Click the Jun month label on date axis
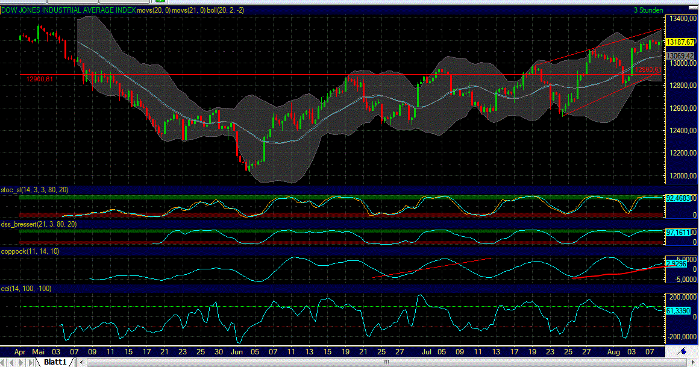Viewport: 699px width, 367px height. [x=237, y=352]
